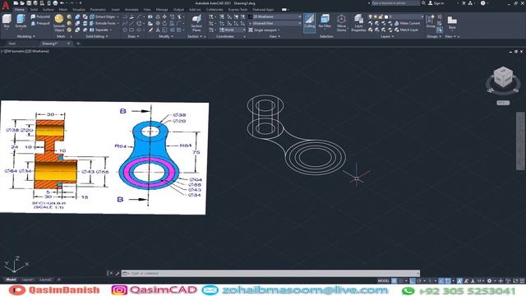
Task: Switch to the Visualize ribbon tab
Action: [x=79, y=10]
